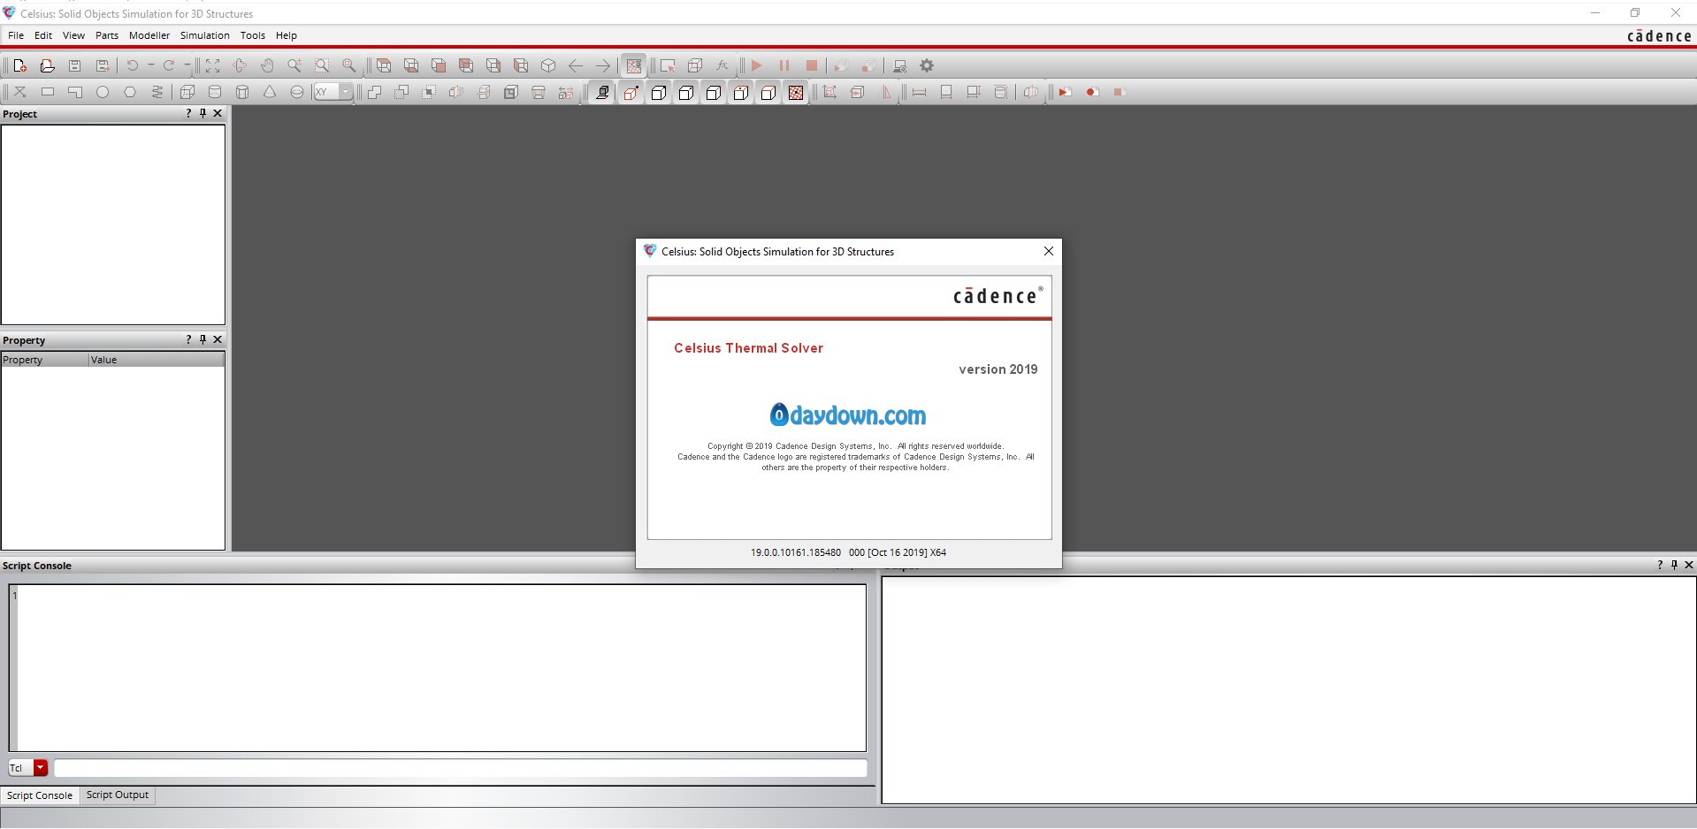Toggle the red cube vertex snap button
1697x829 pixels.
pyautogui.click(x=631, y=92)
